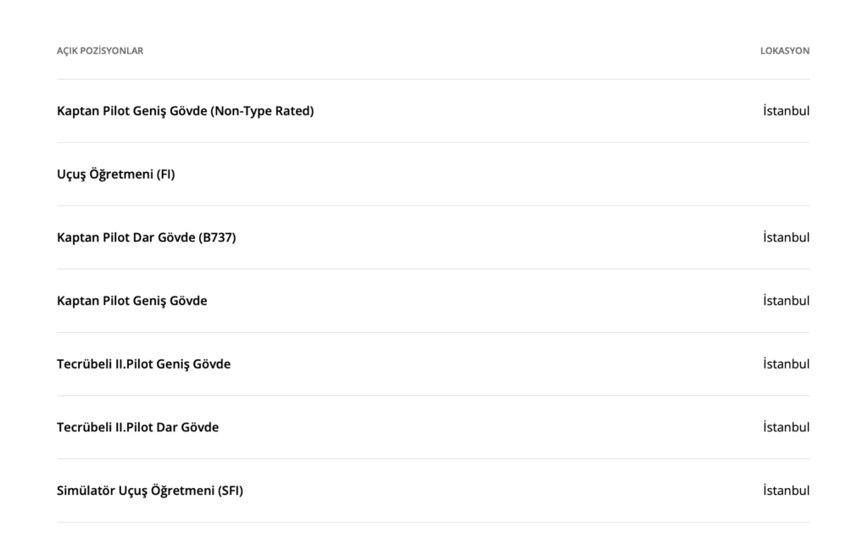Click the (Non-Type Rated) text in first row
Screen dimensions: 868x533
262,111
